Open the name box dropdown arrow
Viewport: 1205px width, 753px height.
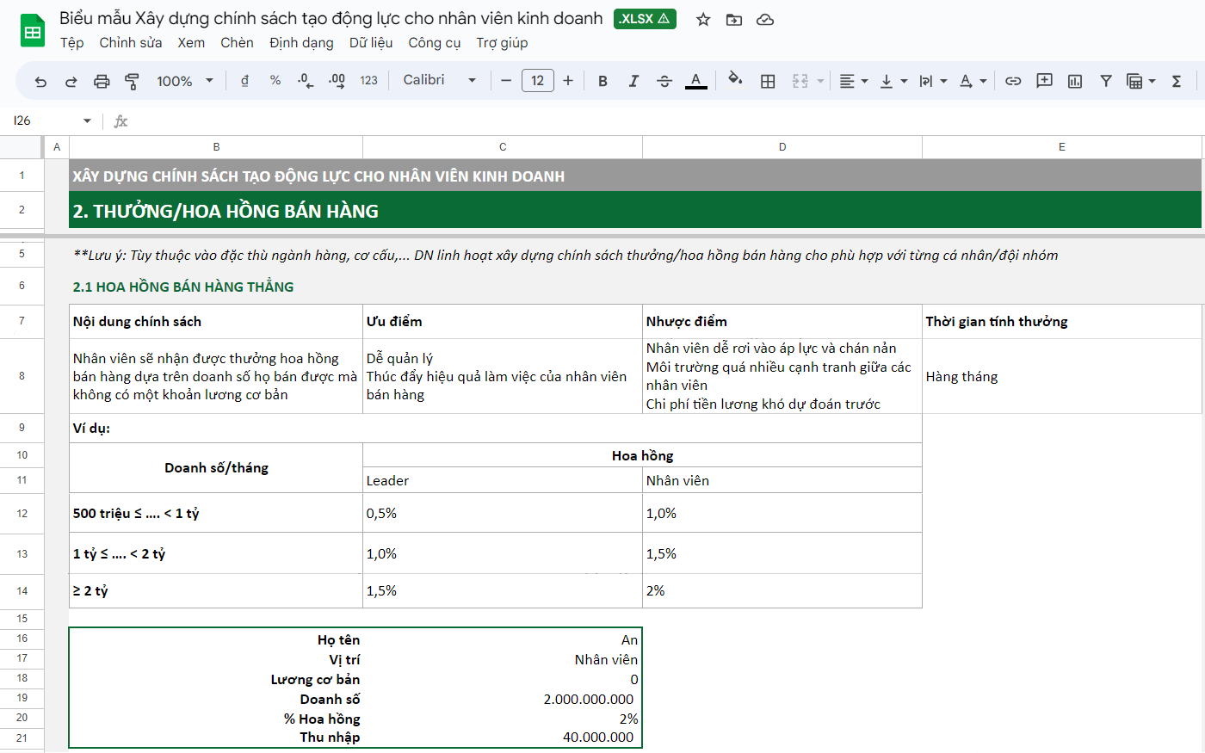[x=87, y=121]
